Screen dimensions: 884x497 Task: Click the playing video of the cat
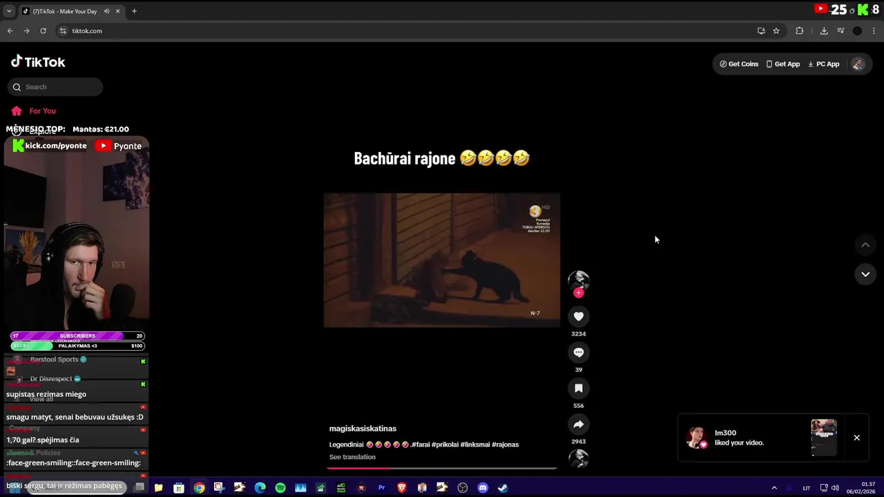pos(442,260)
